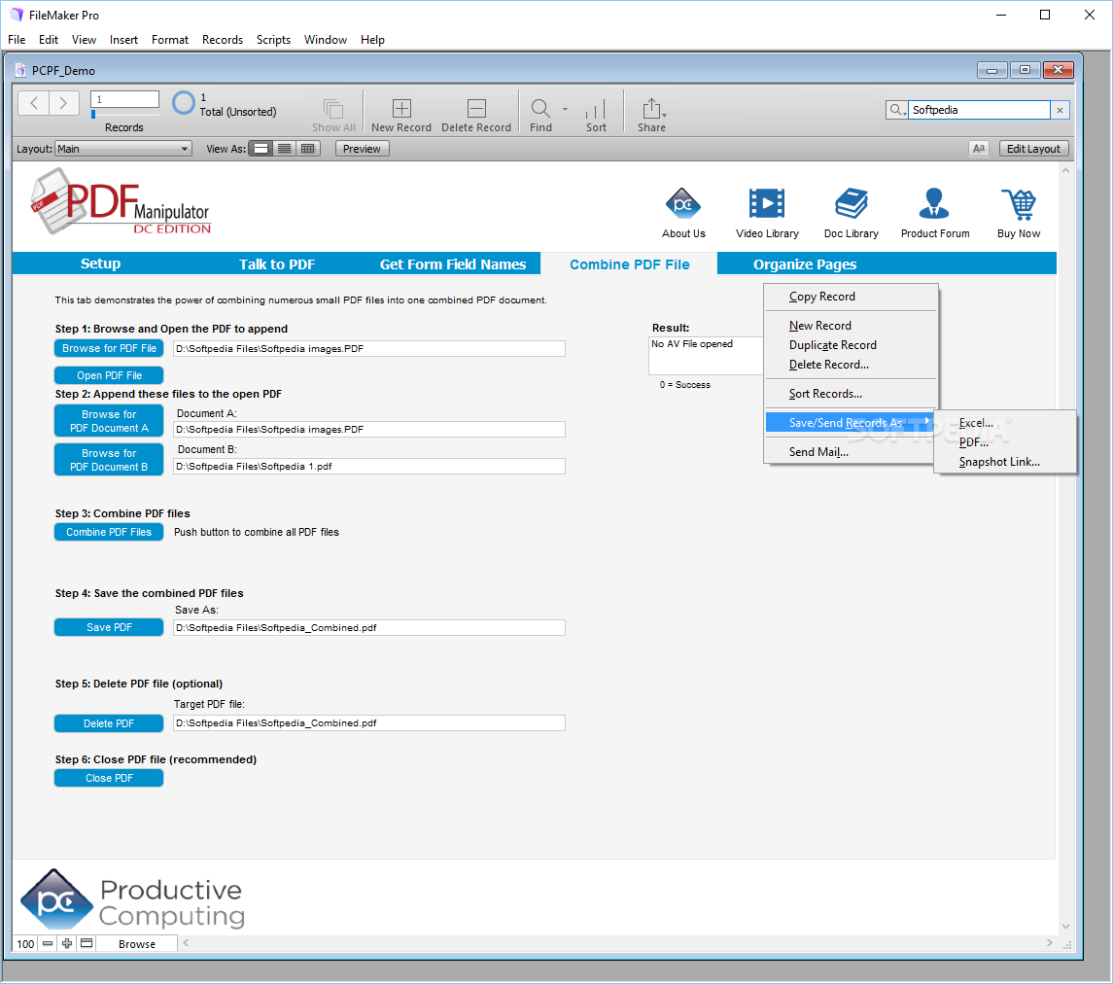Screen dimensions: 1113x984
Task: Expand the Find dropdown arrow
Action: coord(565,109)
